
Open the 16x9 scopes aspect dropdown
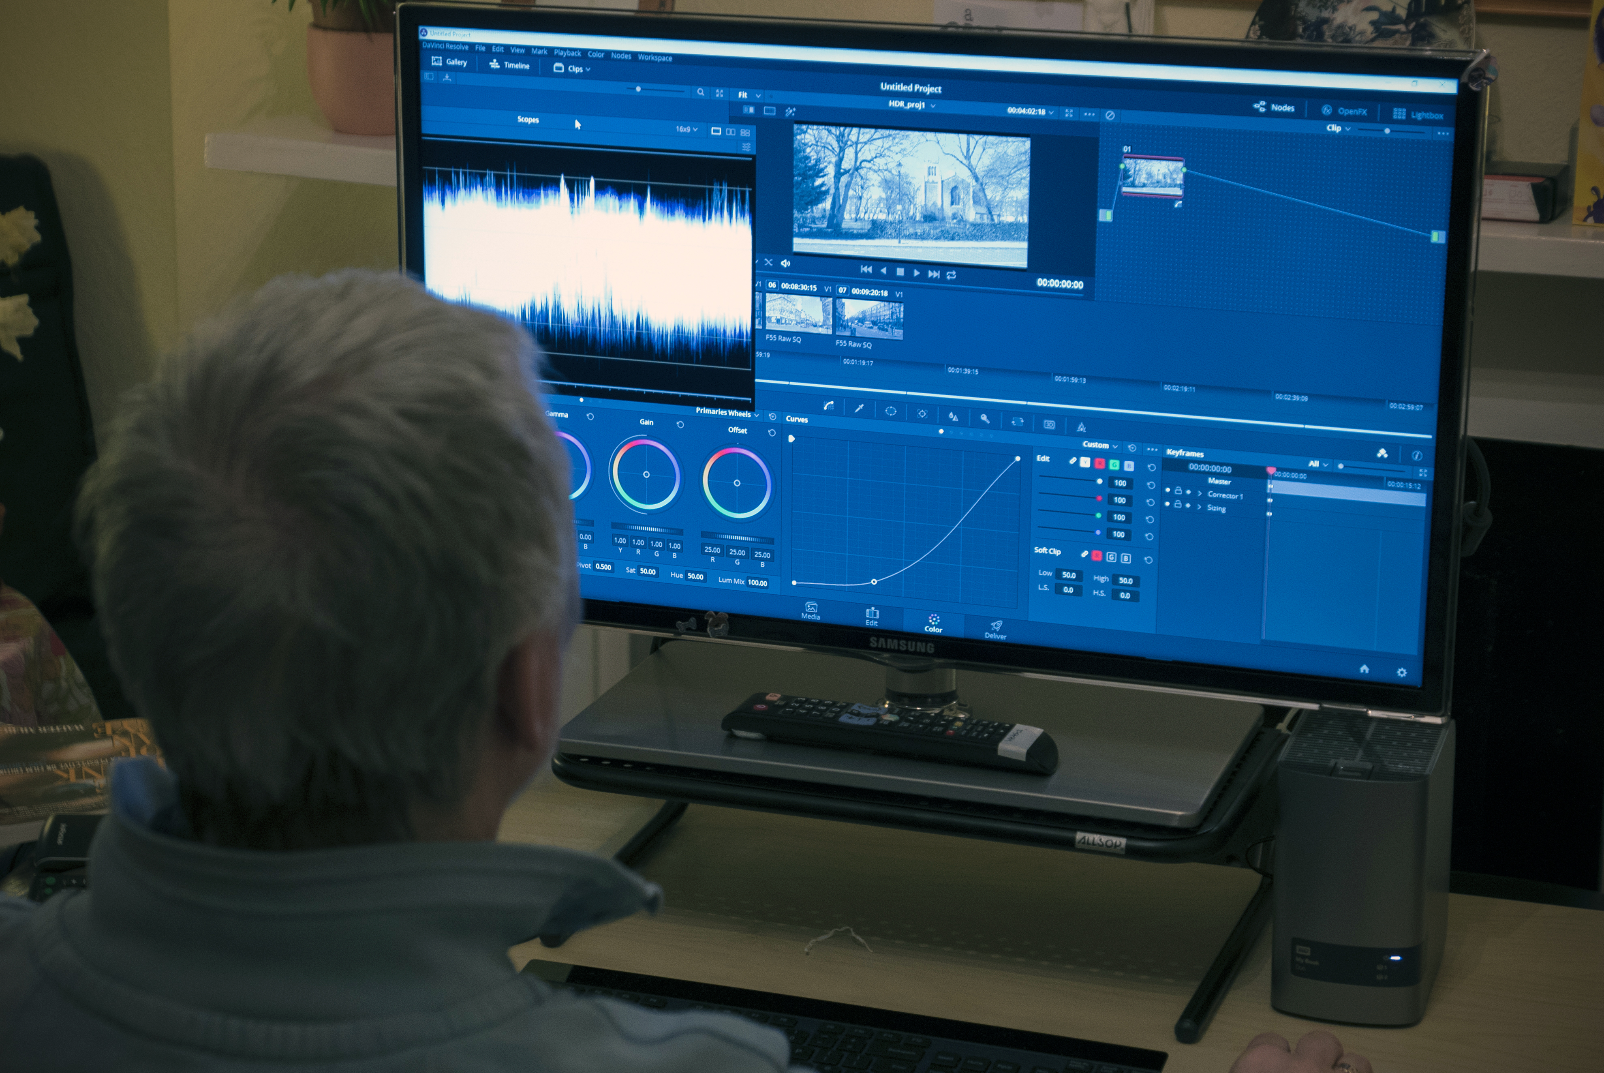(687, 129)
